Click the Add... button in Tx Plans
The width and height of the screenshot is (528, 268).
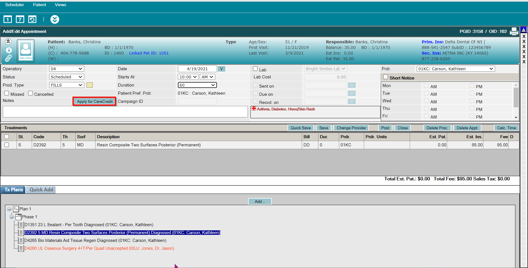(x=260, y=201)
